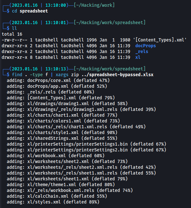This screenshot has width=191, height=208.
Task: Click the 'find' word in the command
Action: click(17, 75)
